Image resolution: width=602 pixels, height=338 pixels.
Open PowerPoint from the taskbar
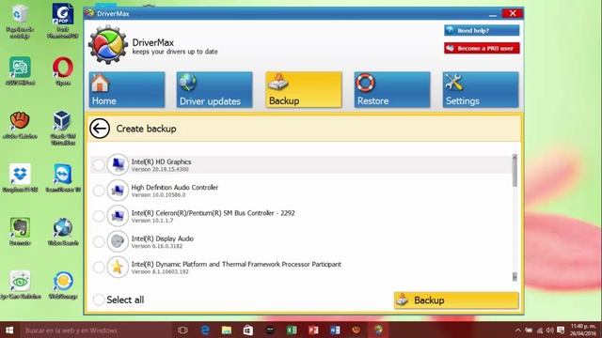(x=313, y=330)
